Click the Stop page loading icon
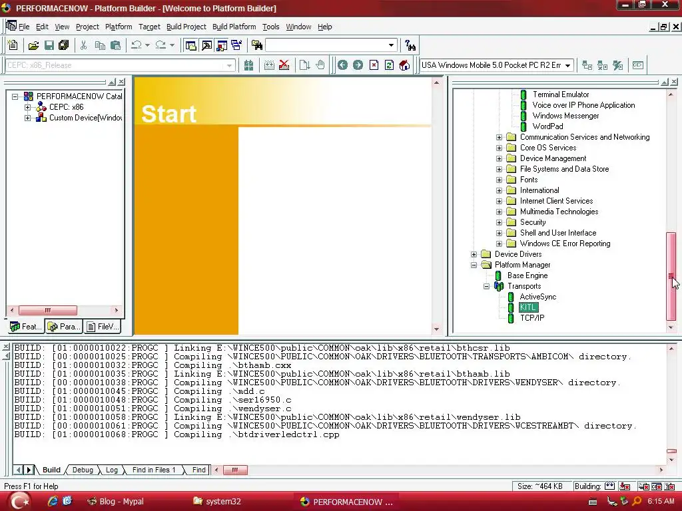 pyautogui.click(x=374, y=65)
